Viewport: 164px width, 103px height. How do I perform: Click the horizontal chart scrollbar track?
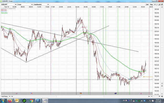[x=81, y=96]
